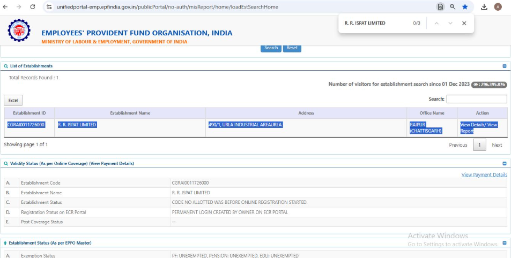Click R. R. ISPAT LIMITED in table row
The image size is (511, 258).
tap(77, 125)
